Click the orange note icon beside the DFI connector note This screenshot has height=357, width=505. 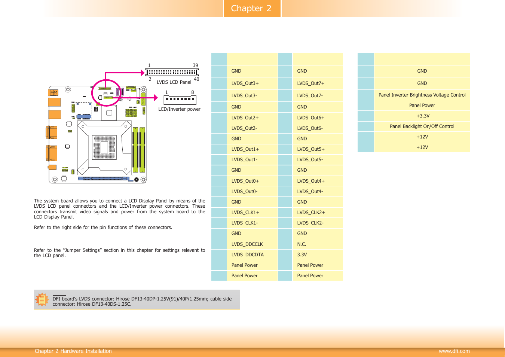(42, 299)
